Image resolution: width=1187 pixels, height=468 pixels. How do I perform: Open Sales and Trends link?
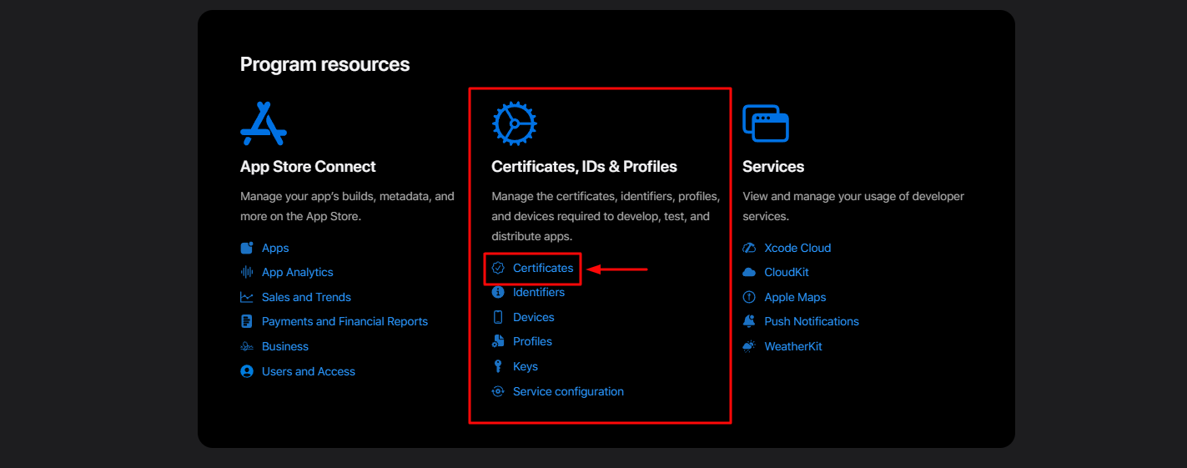[306, 297]
